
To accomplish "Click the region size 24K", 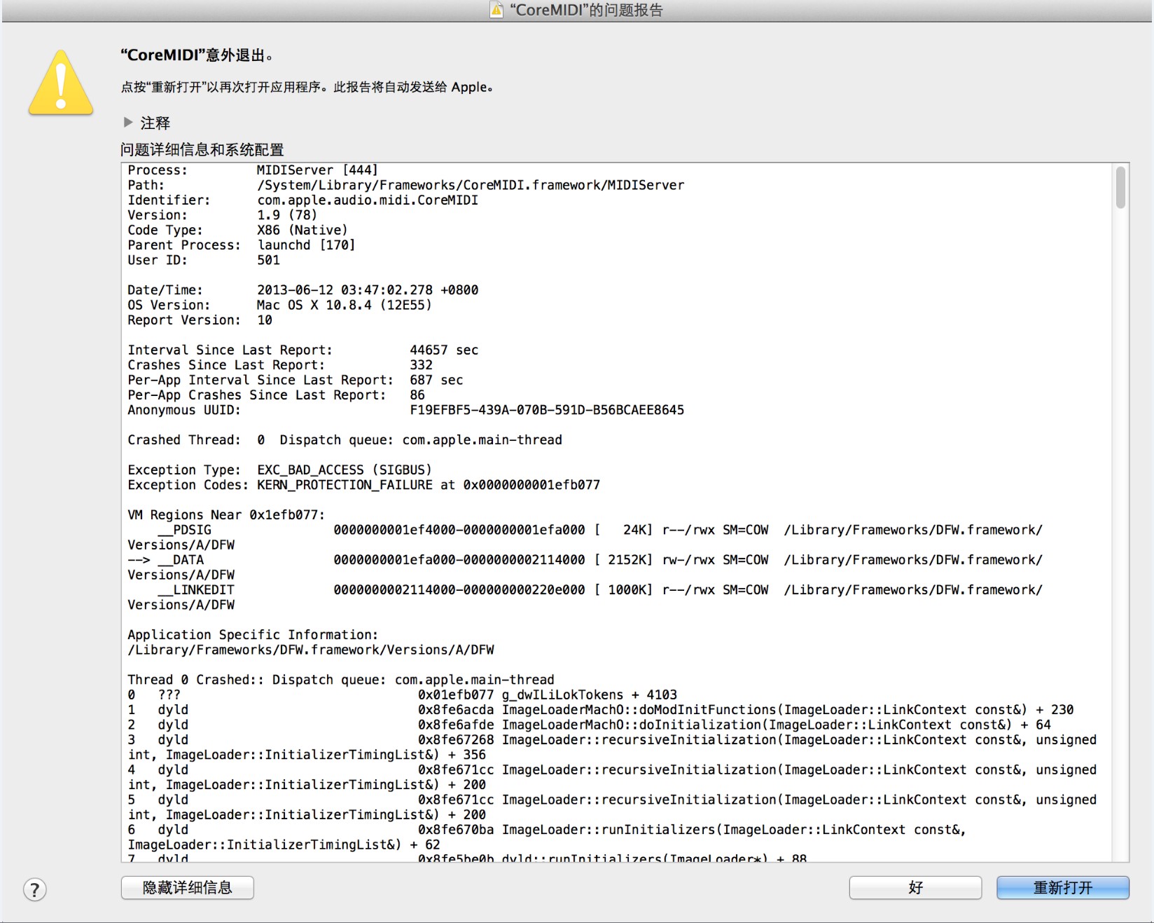I will [x=635, y=530].
